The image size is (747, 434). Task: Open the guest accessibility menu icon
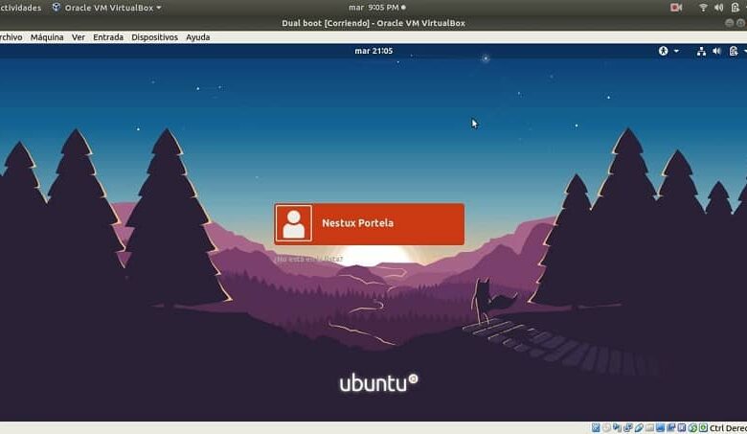click(x=663, y=51)
